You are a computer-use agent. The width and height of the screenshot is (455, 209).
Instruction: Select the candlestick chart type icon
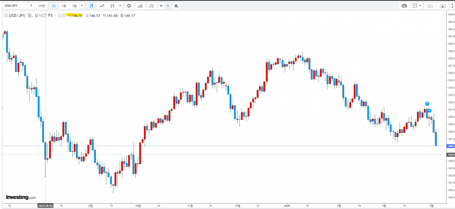(92, 5)
